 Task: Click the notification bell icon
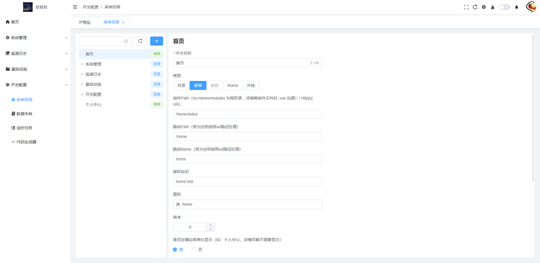point(516,7)
